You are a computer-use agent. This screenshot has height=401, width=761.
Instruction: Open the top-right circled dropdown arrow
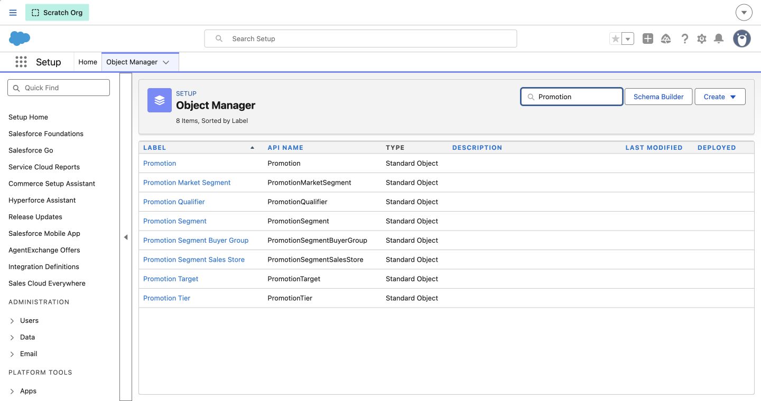click(x=744, y=13)
